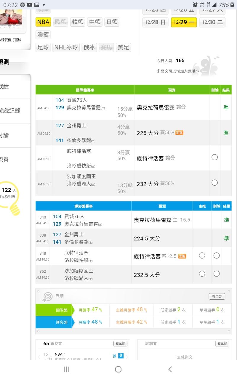The image size is (237, 379).
Task: Select 主推 circle for 232.5 大分 row
Action: click(202, 274)
